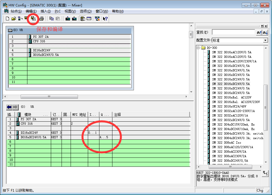Click the search upward binoculars icon

point(259,32)
